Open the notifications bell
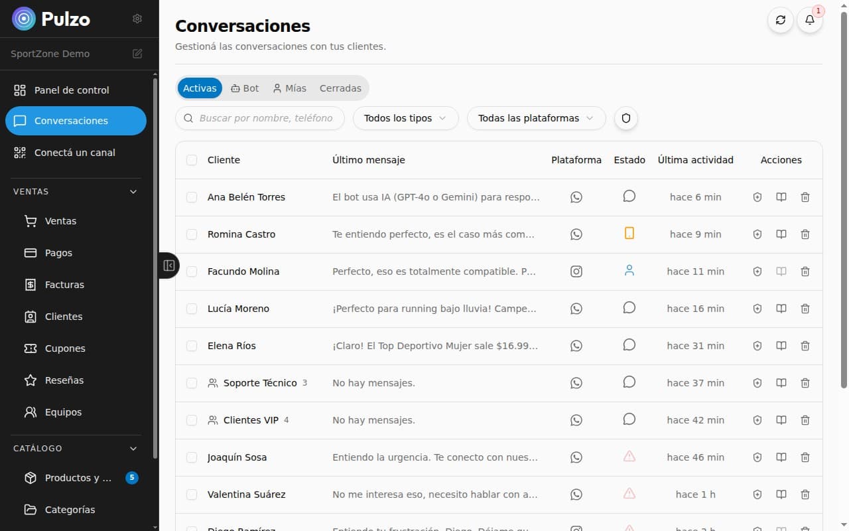The height and width of the screenshot is (531, 849). click(809, 20)
